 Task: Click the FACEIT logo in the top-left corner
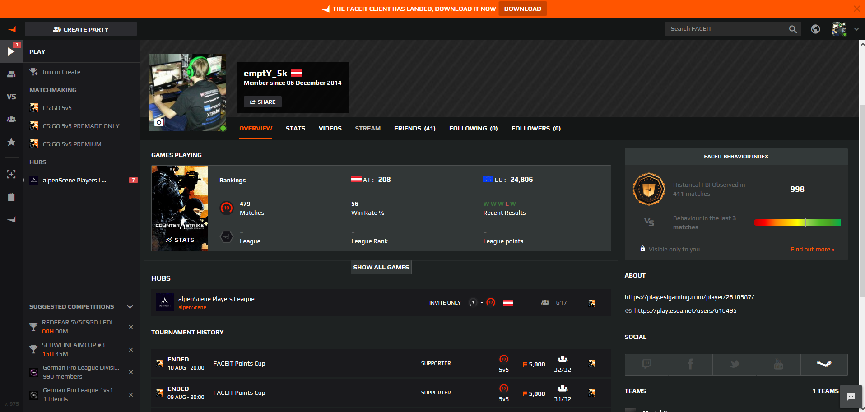pyautogui.click(x=12, y=29)
